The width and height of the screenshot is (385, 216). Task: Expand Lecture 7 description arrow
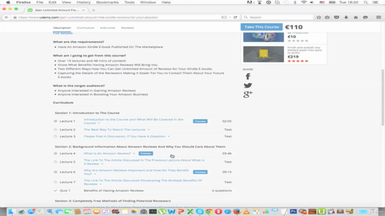point(100,184)
